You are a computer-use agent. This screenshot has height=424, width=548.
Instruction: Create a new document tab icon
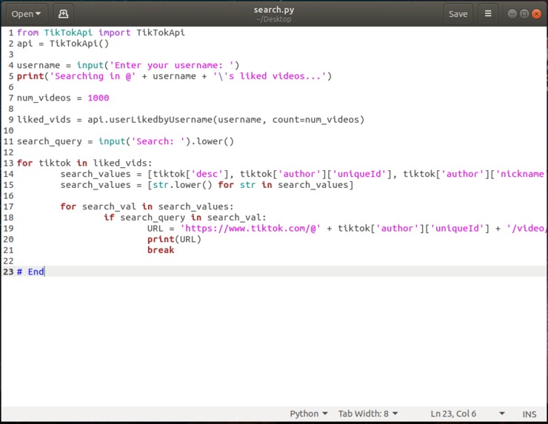[63, 14]
